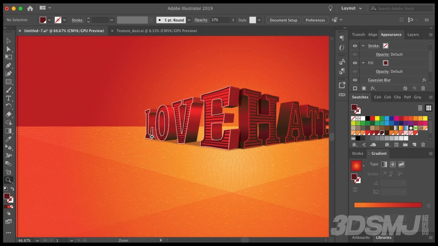438x246 pixels.
Task: Switch to the Stroke panel tab
Action: pos(358,153)
